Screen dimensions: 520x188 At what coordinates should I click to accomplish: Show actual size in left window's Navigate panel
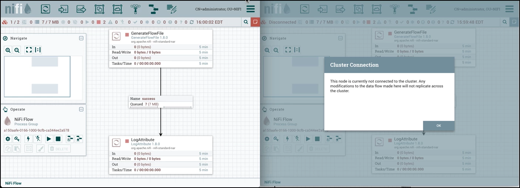[x=37, y=50]
